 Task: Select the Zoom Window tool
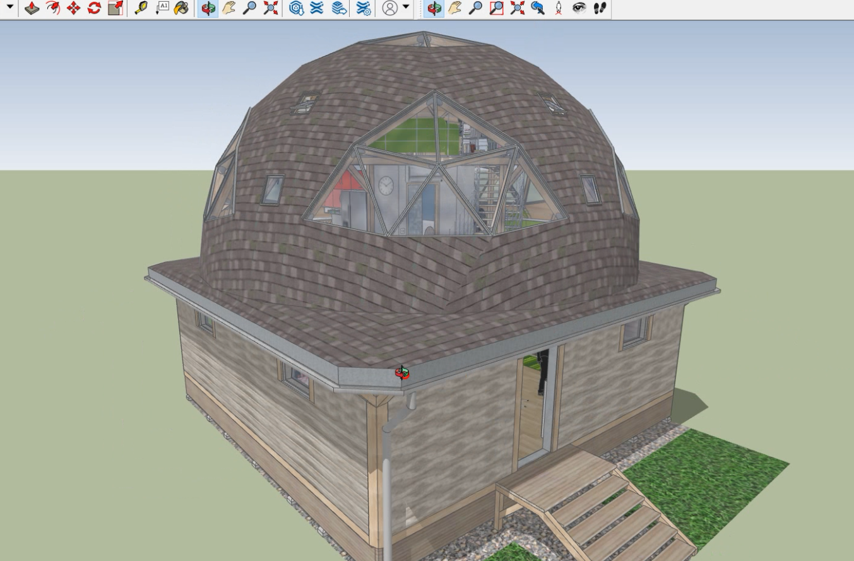(x=497, y=8)
